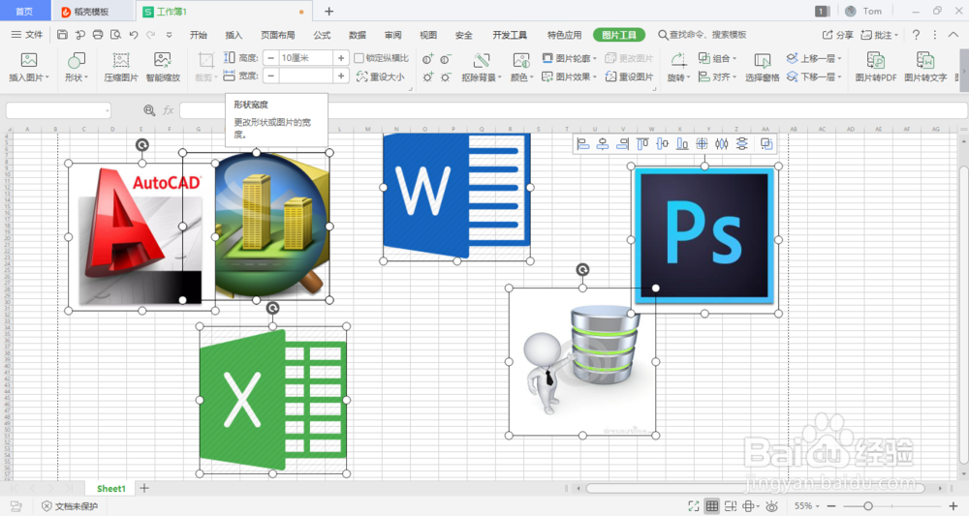969x516 pixels.
Task: Open new tab with plus next to 工作簿1
Action: point(329,11)
